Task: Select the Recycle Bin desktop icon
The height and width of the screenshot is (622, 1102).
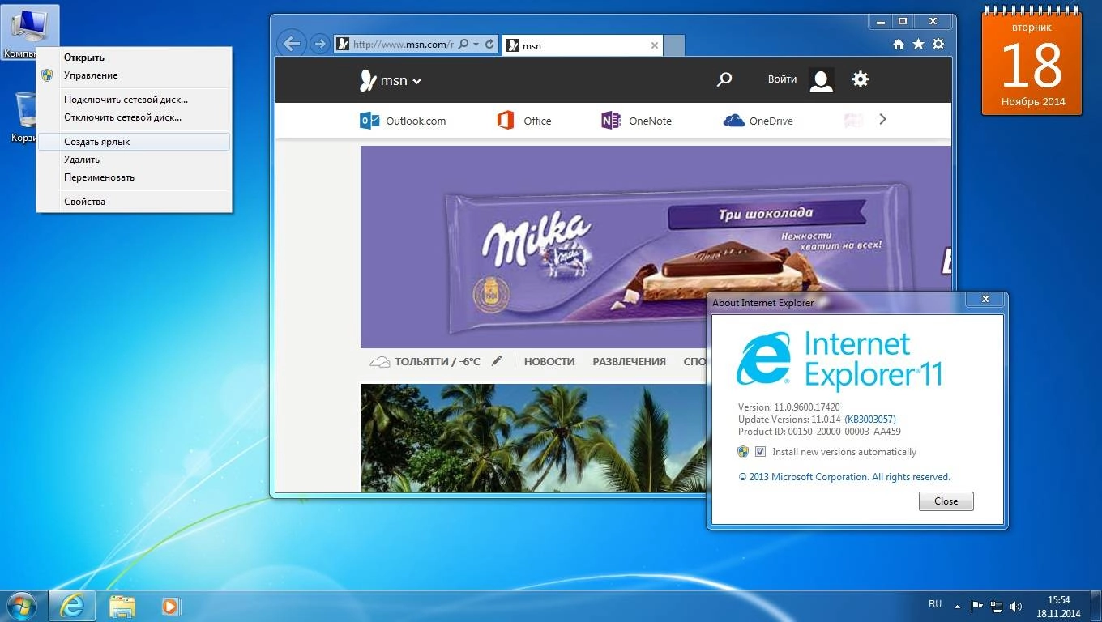Action: pos(24,117)
